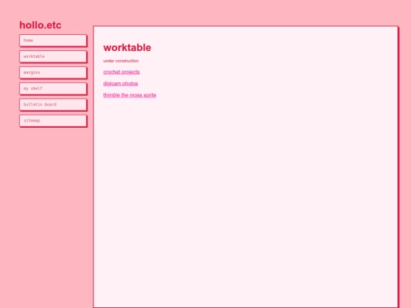Click the hollo.etc site title
Screen dimensions: 411x308
point(40,25)
